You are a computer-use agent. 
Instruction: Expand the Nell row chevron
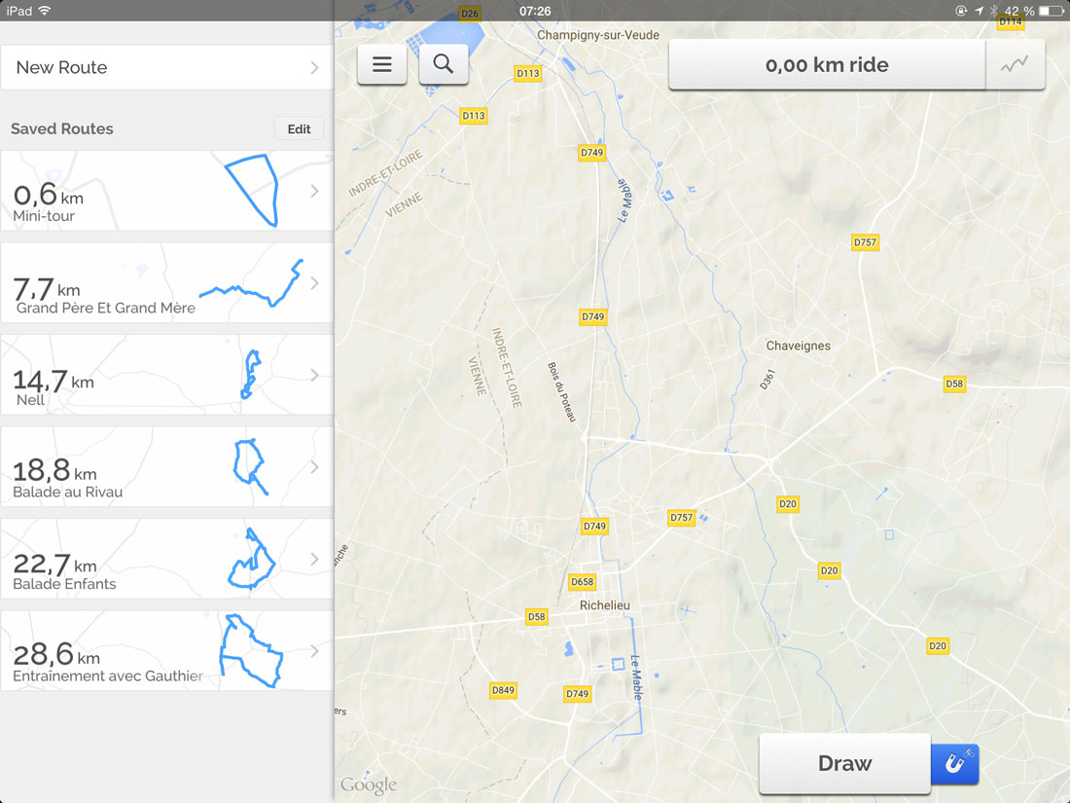[x=314, y=375]
